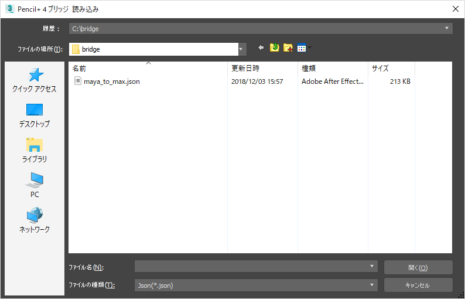Viewport: 465px width, 299px height.
Task: Expand the history path dropdown
Action: point(447,28)
